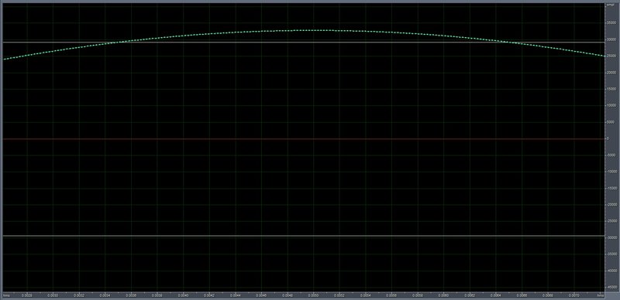
Task: Click the 0.0028 time ruler label
Action: 27,295
